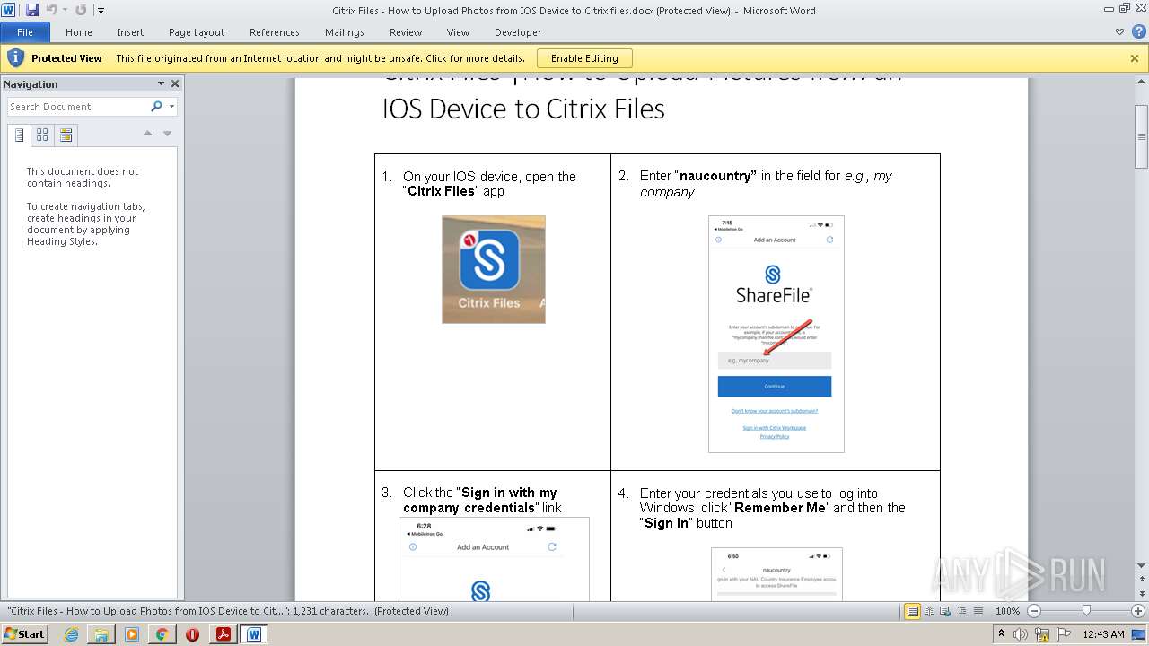Screen dimensions: 1149x646
Task: Switch to Outline view
Action: pyautogui.click(x=960, y=611)
